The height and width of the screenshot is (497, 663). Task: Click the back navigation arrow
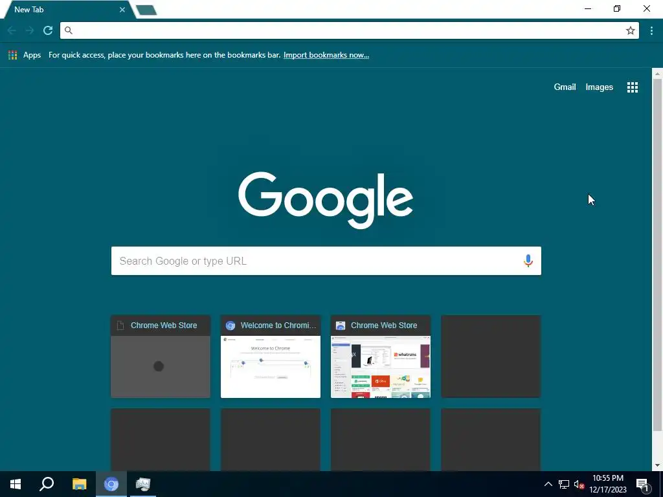12,30
